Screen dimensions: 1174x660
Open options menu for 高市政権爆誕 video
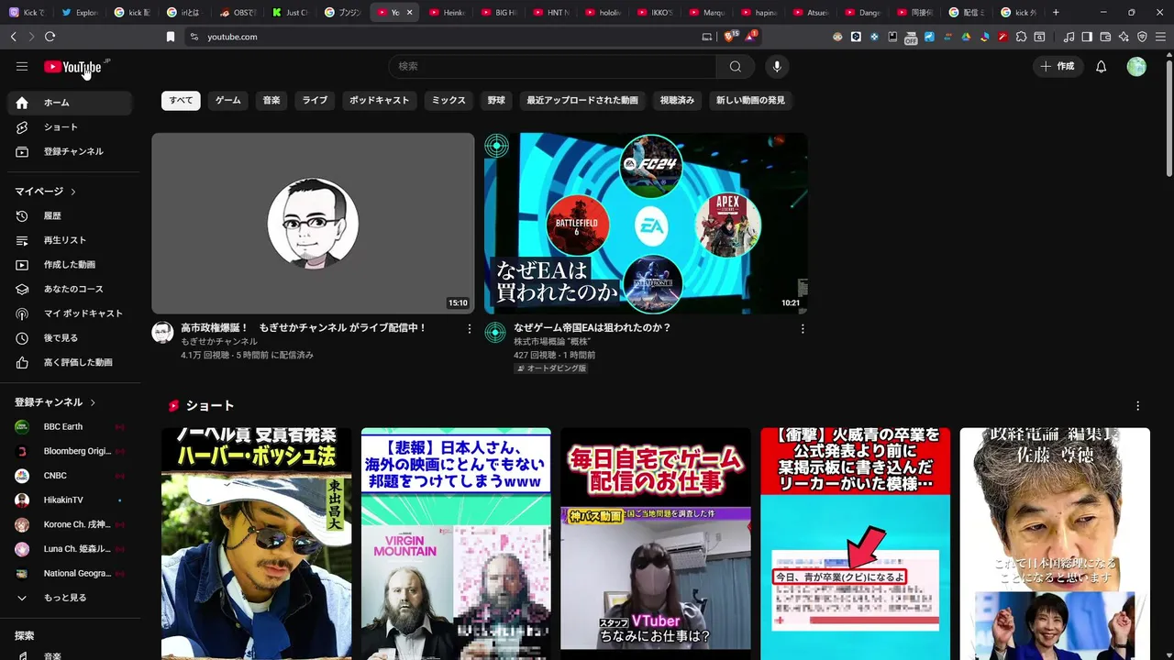470,328
